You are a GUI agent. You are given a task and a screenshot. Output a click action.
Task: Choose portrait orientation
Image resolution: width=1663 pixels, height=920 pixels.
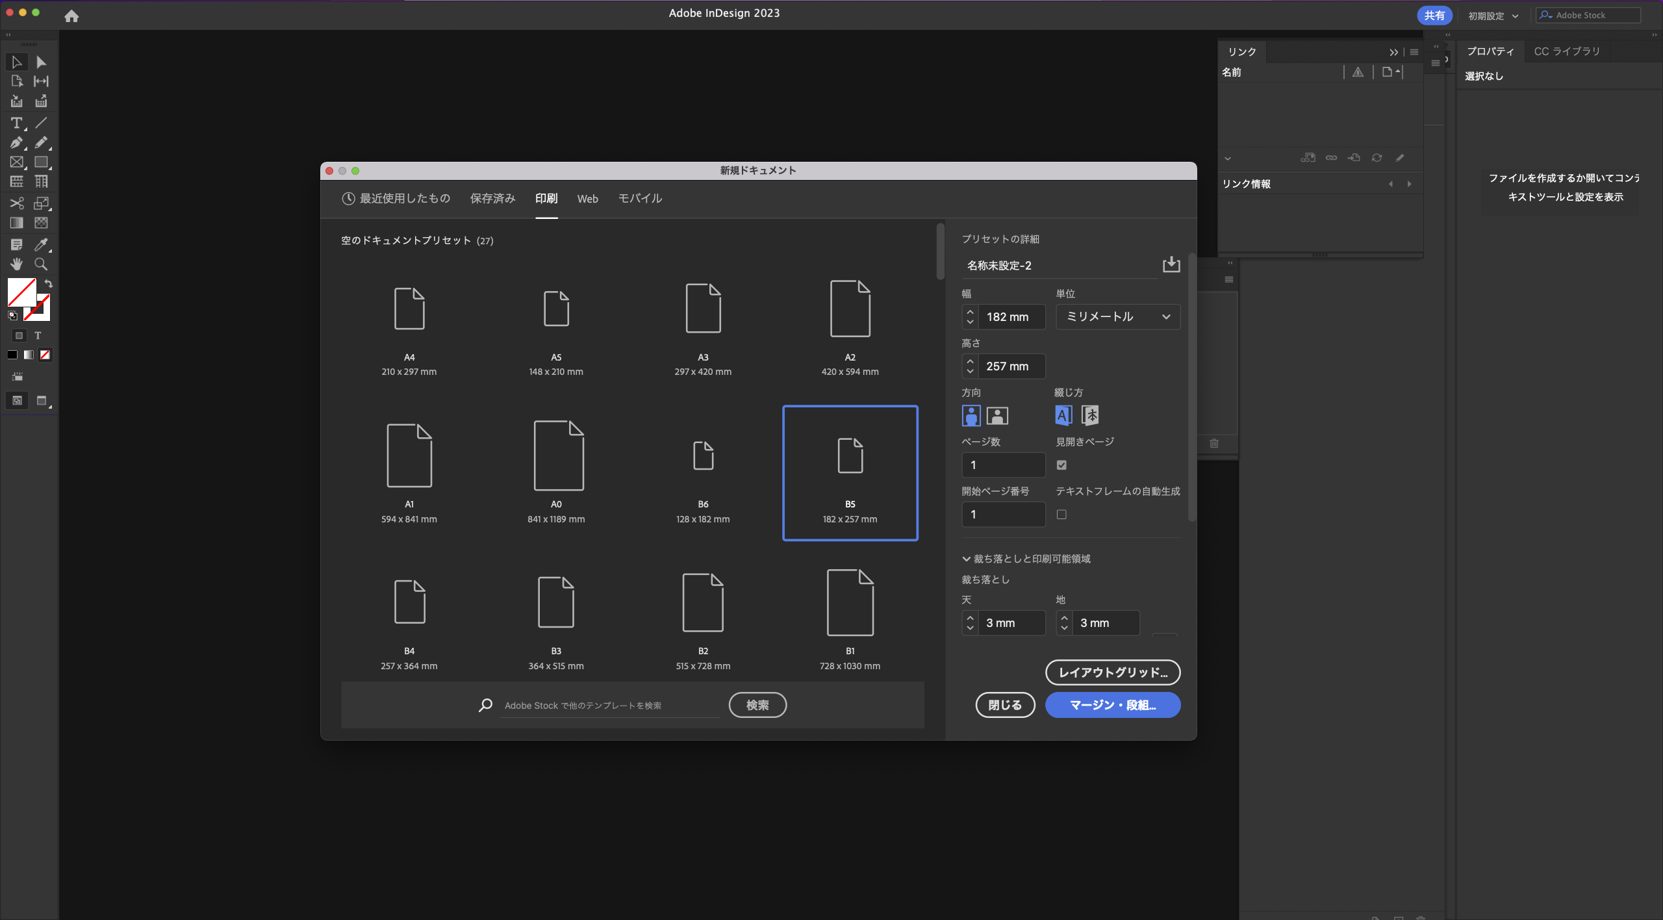[971, 415]
